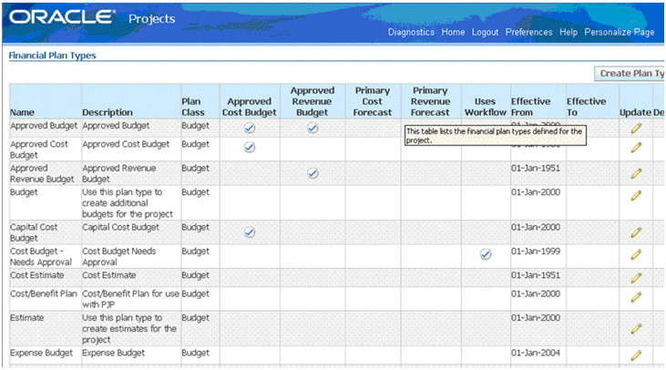Go to Home from the header
Screen dimensions: 666x370
coord(453,32)
